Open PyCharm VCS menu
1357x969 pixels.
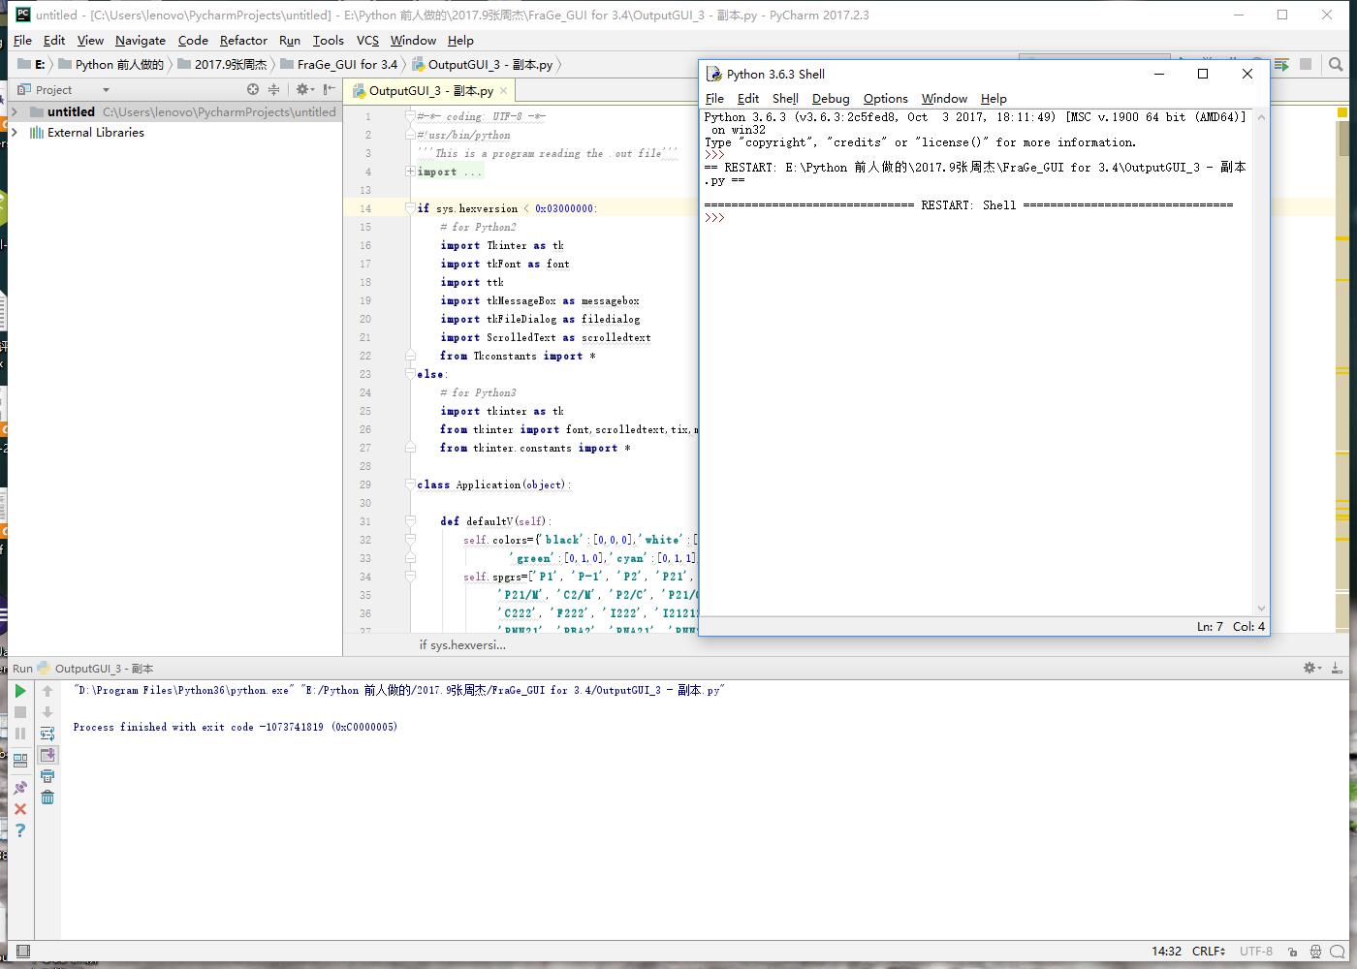(x=367, y=40)
